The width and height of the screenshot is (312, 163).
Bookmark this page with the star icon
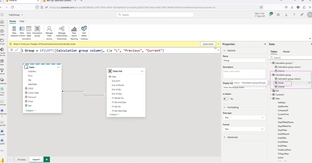(261, 7)
